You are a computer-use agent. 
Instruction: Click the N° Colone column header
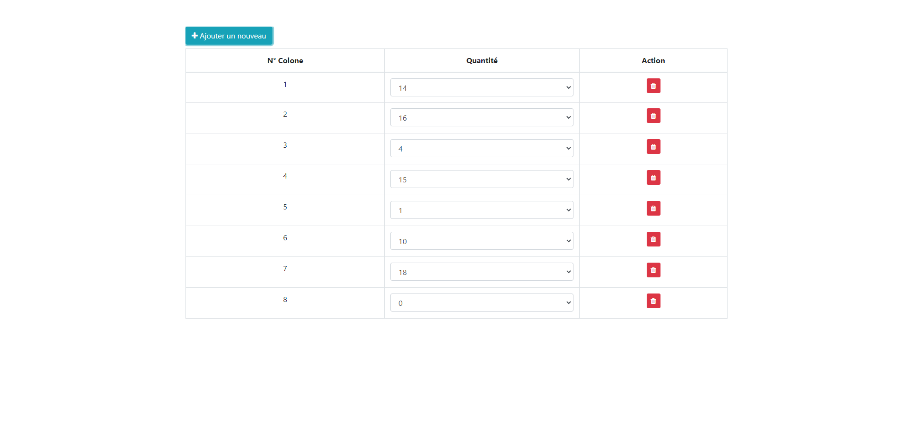click(285, 60)
